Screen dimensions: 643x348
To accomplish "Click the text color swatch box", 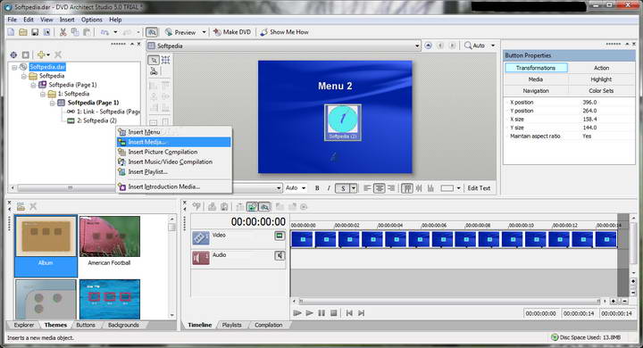I will pos(447,188).
